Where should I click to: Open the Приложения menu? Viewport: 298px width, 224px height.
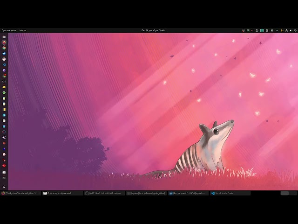8,30
